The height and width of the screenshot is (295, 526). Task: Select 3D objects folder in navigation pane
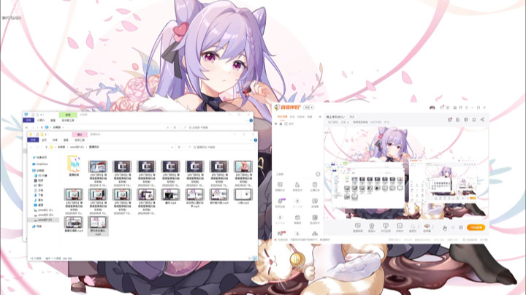(41, 175)
